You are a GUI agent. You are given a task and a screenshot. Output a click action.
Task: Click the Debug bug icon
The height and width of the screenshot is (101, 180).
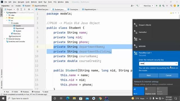click(x=160, y=6)
